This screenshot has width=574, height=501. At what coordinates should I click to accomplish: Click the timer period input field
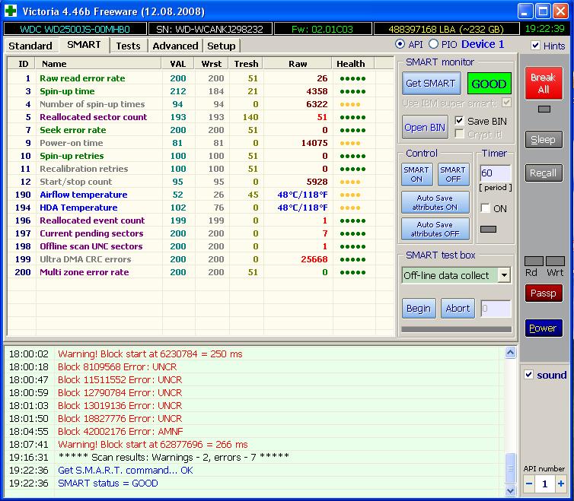(x=493, y=173)
